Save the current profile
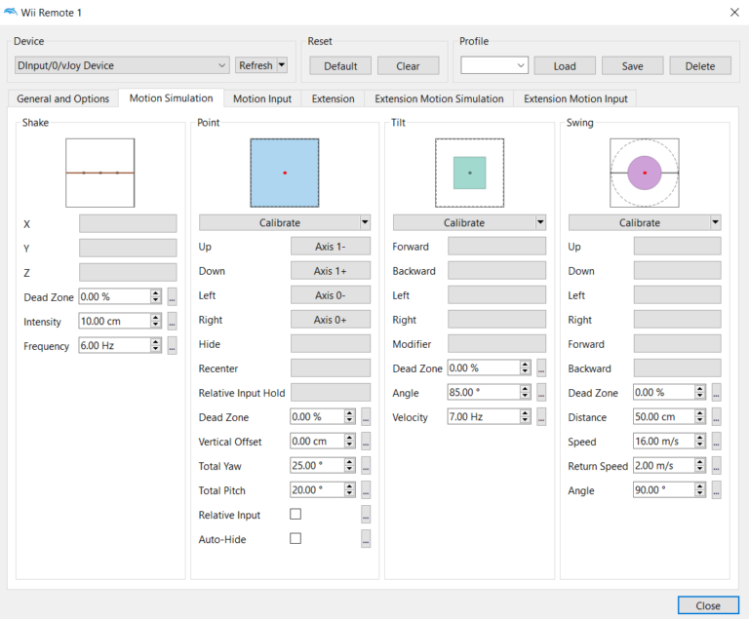 click(632, 66)
